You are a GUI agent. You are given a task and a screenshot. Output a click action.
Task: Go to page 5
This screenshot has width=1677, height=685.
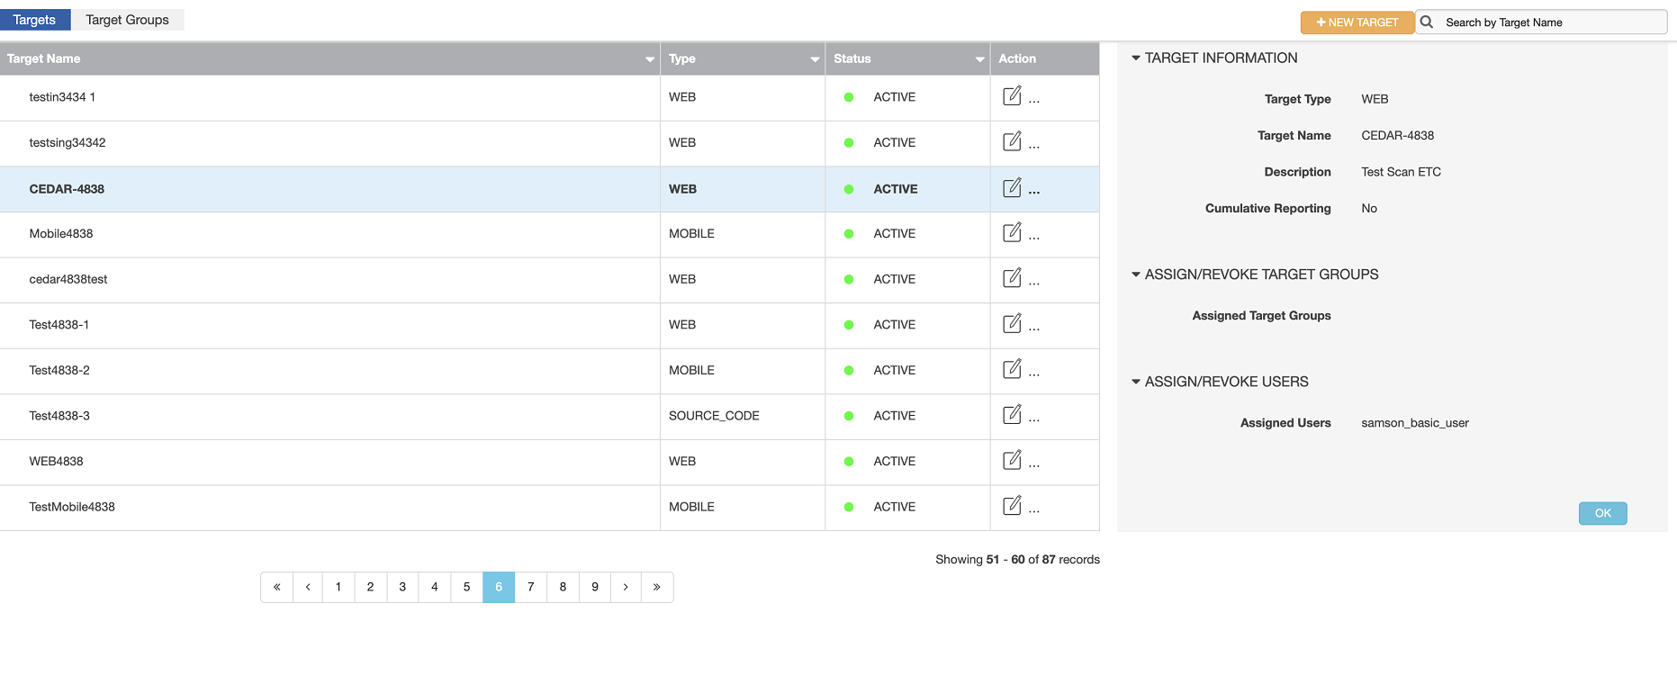click(466, 587)
